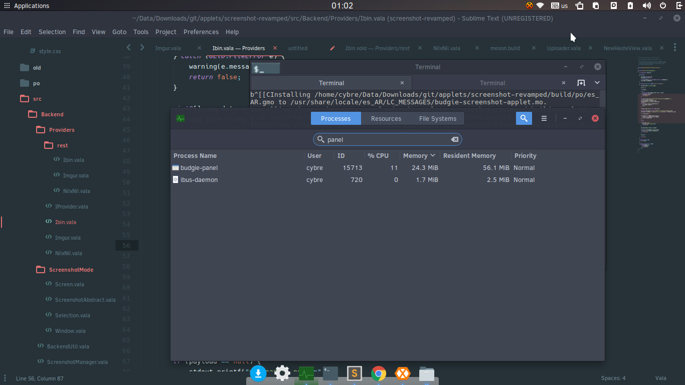Toggle the side bar from status bar icon

point(6,378)
